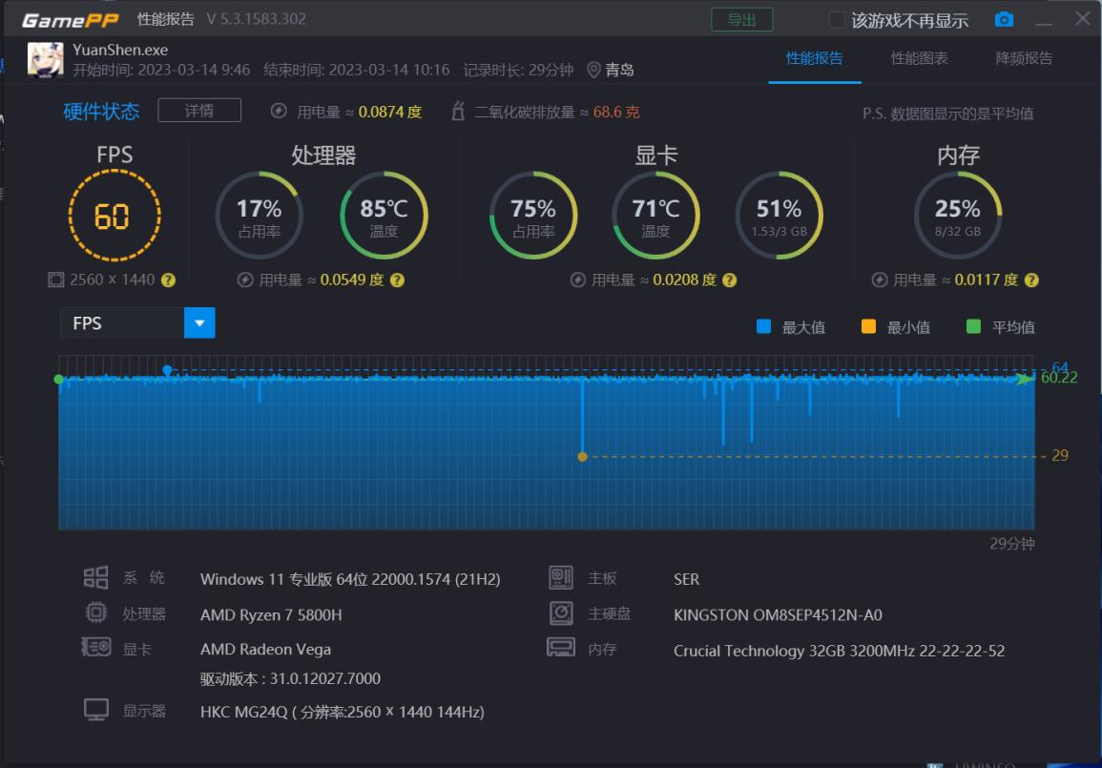Image resolution: width=1102 pixels, height=768 pixels.
Task: Click the orange minimum FPS marker on the chart
Action: 584,457
